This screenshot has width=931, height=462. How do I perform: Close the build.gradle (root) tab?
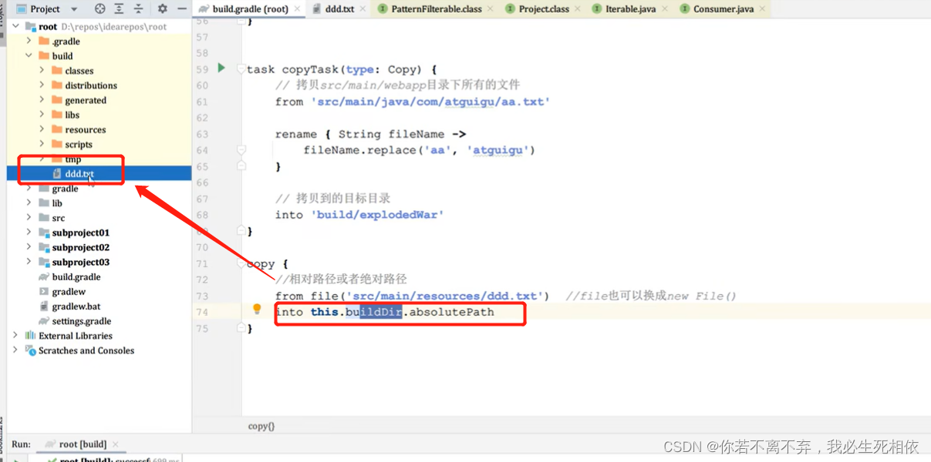[297, 9]
